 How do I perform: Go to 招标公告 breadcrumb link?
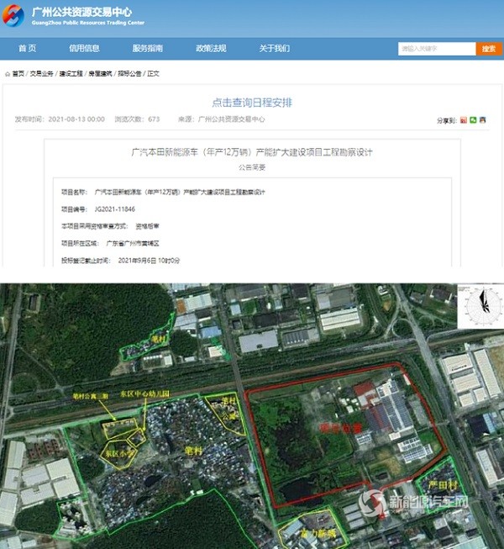tap(129, 73)
